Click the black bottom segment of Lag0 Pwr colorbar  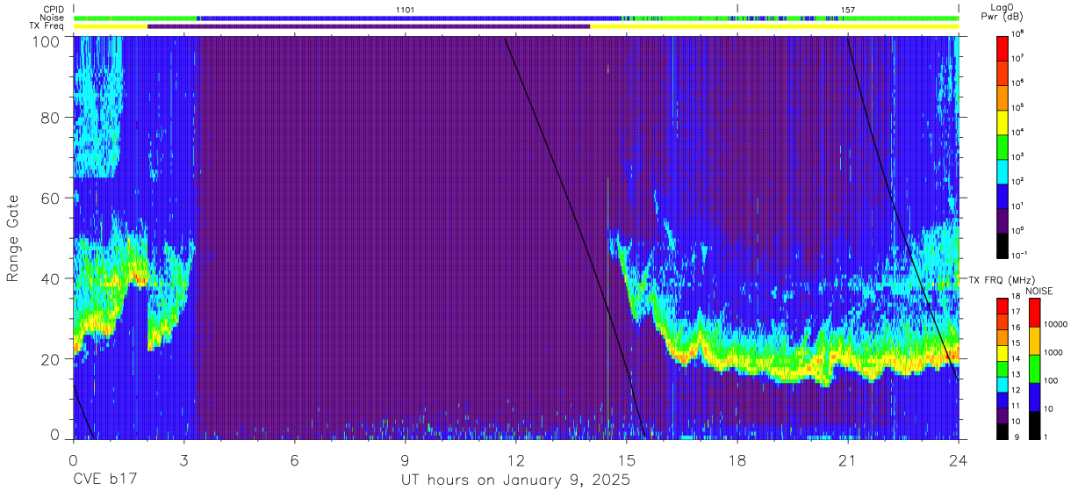point(1003,244)
